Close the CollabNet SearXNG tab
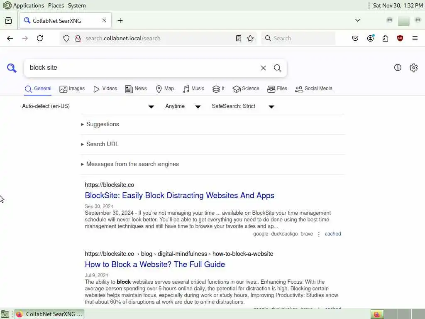Screen dimensions: 425x319 click(x=104, y=20)
